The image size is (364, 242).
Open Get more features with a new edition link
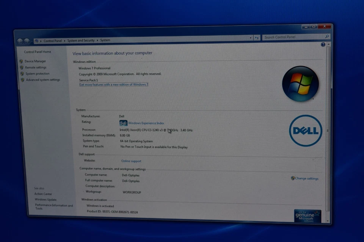[x=113, y=84]
